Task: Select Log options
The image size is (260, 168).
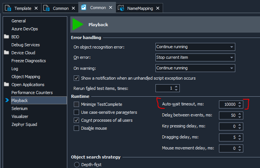Action: coord(14,69)
